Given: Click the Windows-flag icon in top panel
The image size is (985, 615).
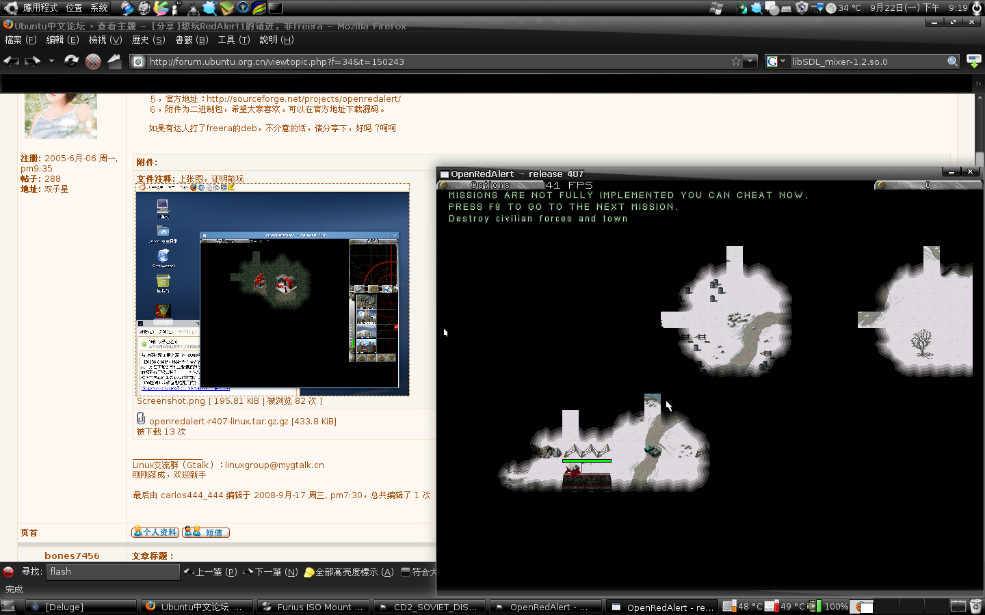Looking at the screenshot, I should (716, 8).
